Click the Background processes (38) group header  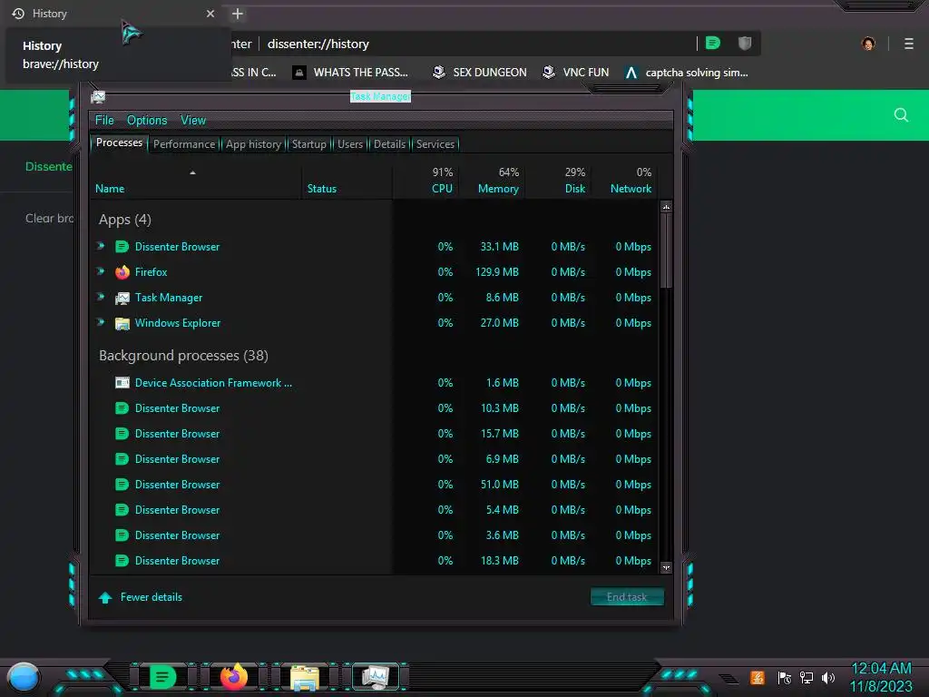[x=183, y=356]
